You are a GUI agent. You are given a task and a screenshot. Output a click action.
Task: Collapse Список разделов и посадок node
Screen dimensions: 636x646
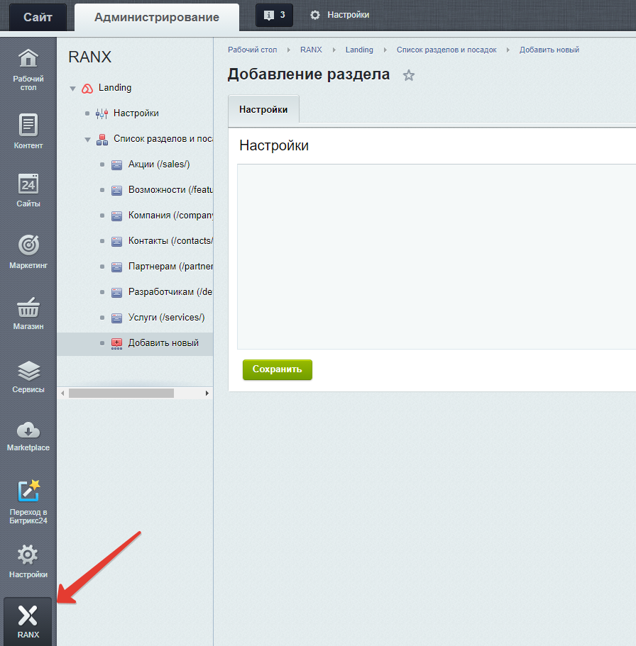[87, 140]
